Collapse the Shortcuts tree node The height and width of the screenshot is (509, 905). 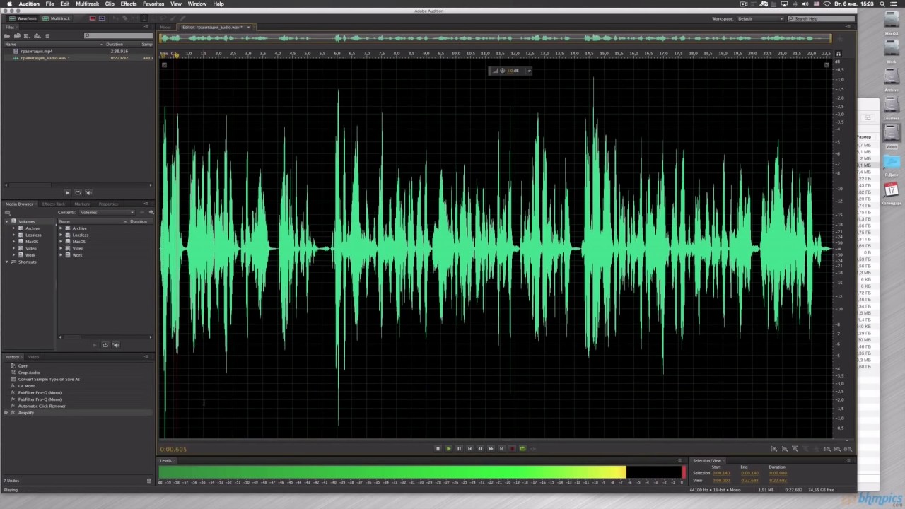(x=6, y=262)
